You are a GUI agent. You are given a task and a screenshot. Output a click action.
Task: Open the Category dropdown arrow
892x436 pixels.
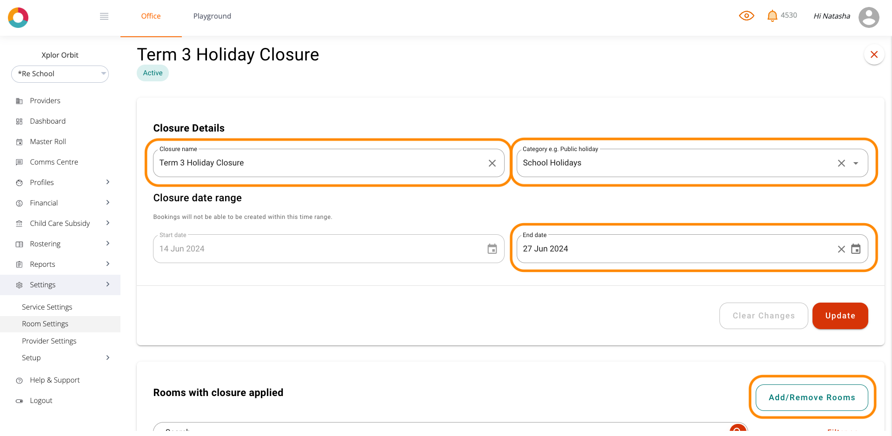tap(856, 163)
